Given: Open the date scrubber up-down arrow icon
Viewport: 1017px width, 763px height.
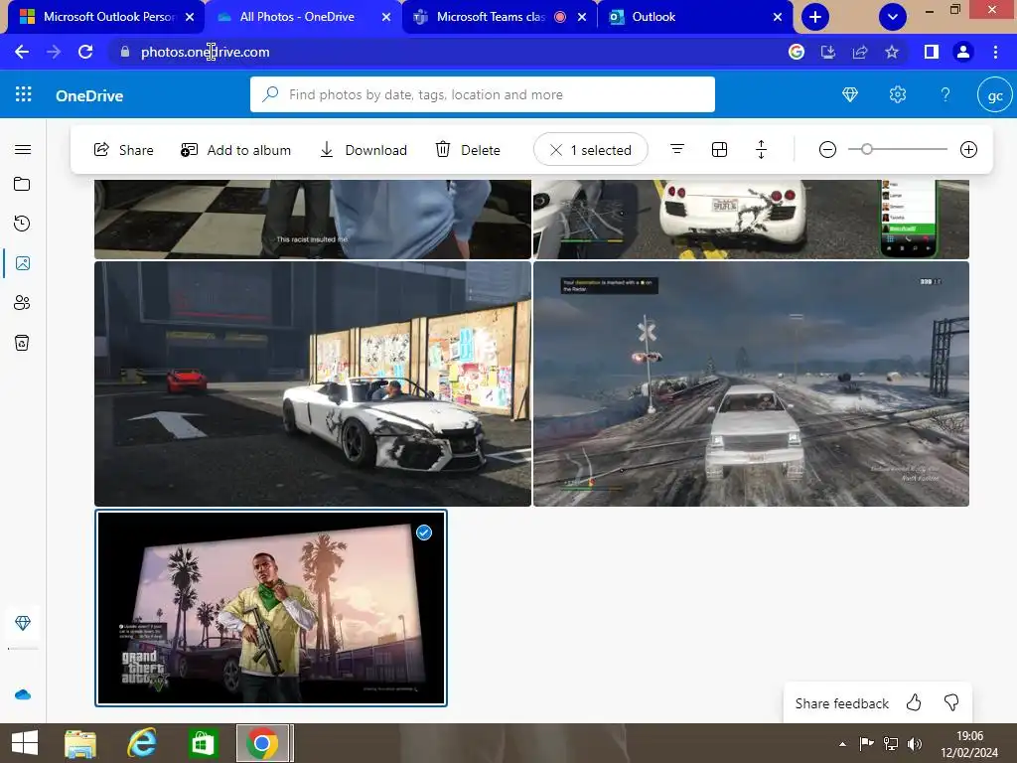Looking at the screenshot, I should pyautogui.click(x=762, y=150).
